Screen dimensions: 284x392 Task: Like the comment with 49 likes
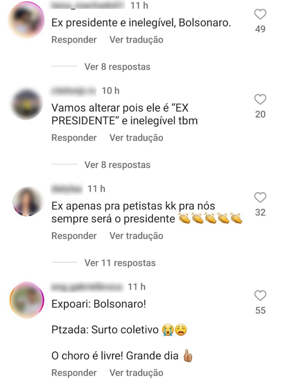[x=260, y=14]
